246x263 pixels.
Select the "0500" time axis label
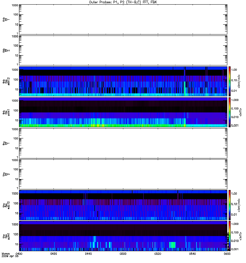123,254
